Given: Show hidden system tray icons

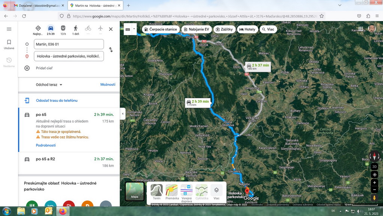Looking at the screenshot, I should [340, 211].
